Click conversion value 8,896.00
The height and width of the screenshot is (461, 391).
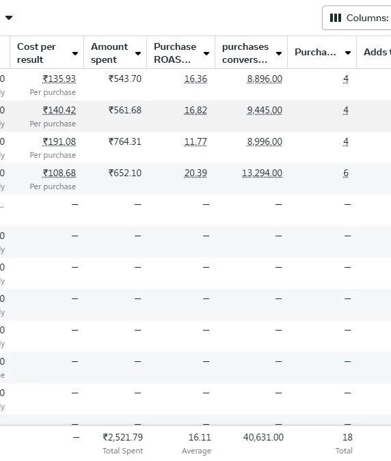265,79
